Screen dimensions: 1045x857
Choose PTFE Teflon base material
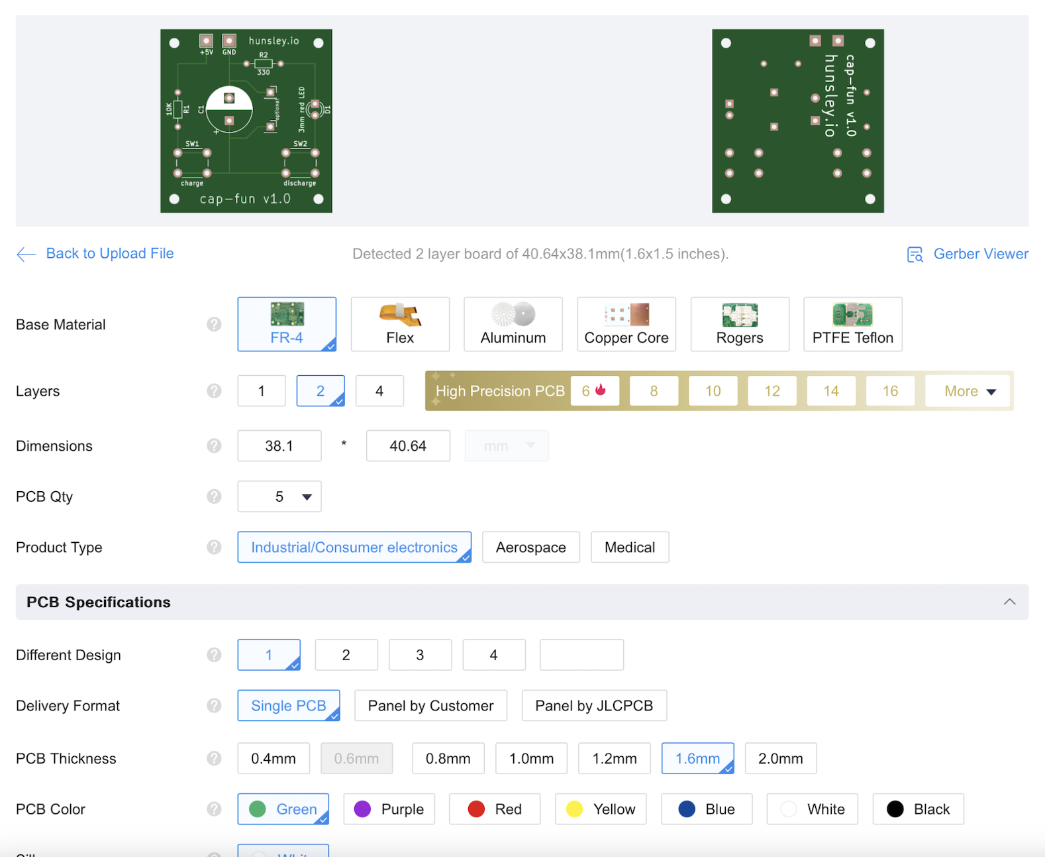pos(852,324)
